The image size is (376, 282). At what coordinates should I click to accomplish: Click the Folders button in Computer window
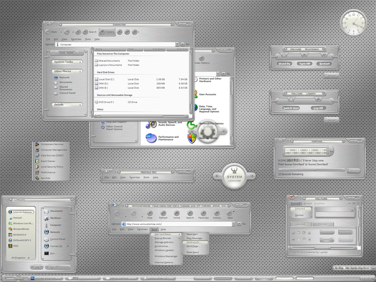pos(107,32)
